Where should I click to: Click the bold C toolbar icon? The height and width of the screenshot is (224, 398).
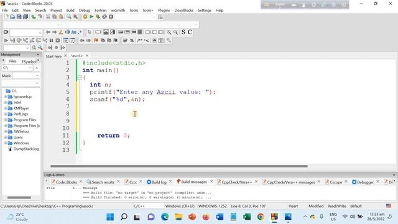pyautogui.click(x=190, y=32)
